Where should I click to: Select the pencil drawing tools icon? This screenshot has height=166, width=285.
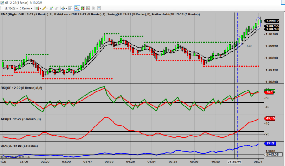[44, 8]
